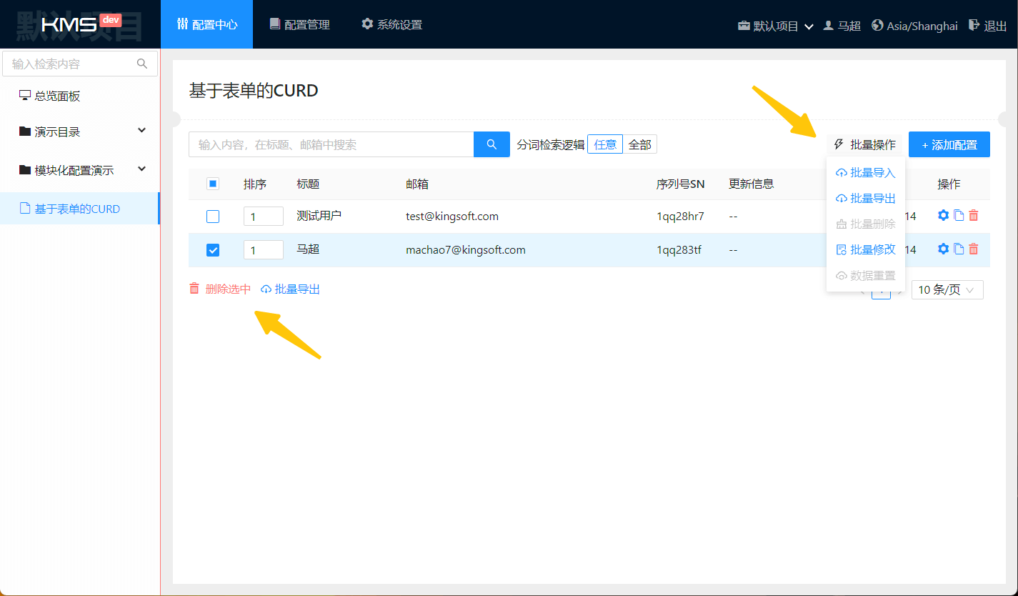Image resolution: width=1018 pixels, height=596 pixels.
Task: Click the blue search magnifier button
Action: (491, 144)
